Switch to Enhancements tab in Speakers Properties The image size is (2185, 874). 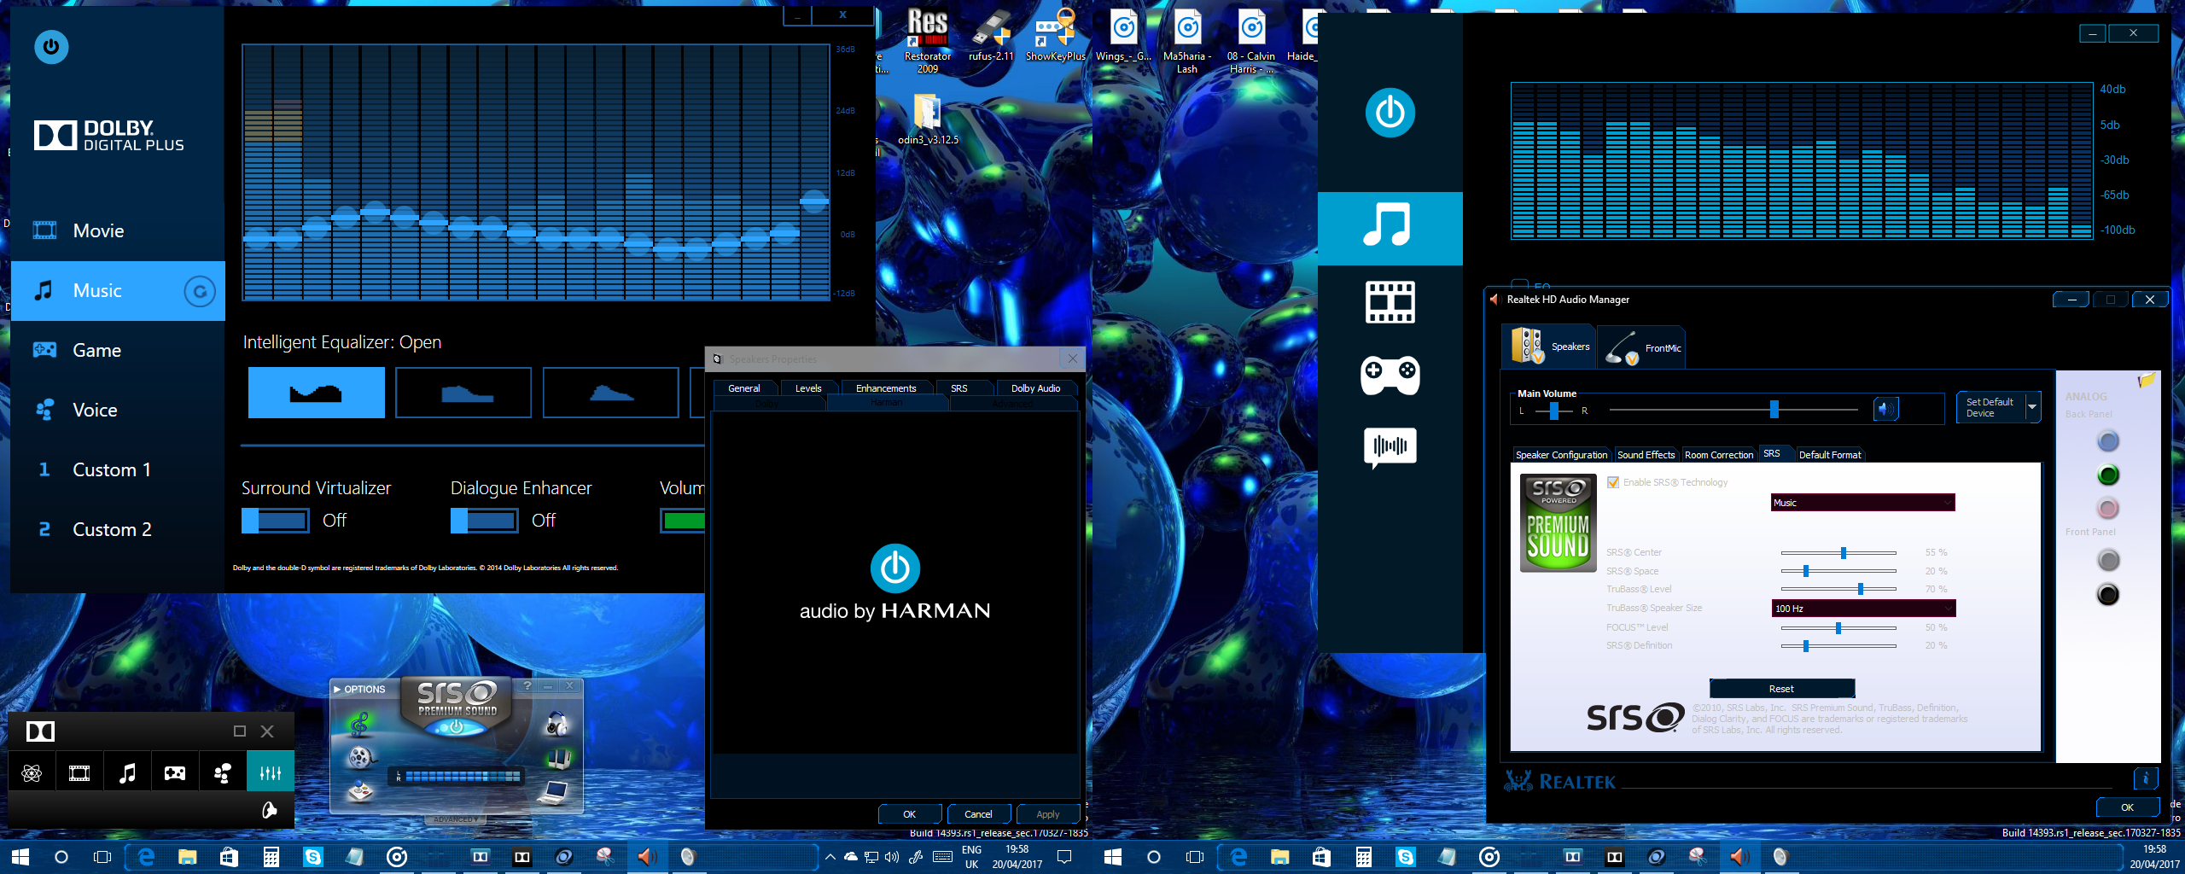pos(886,388)
